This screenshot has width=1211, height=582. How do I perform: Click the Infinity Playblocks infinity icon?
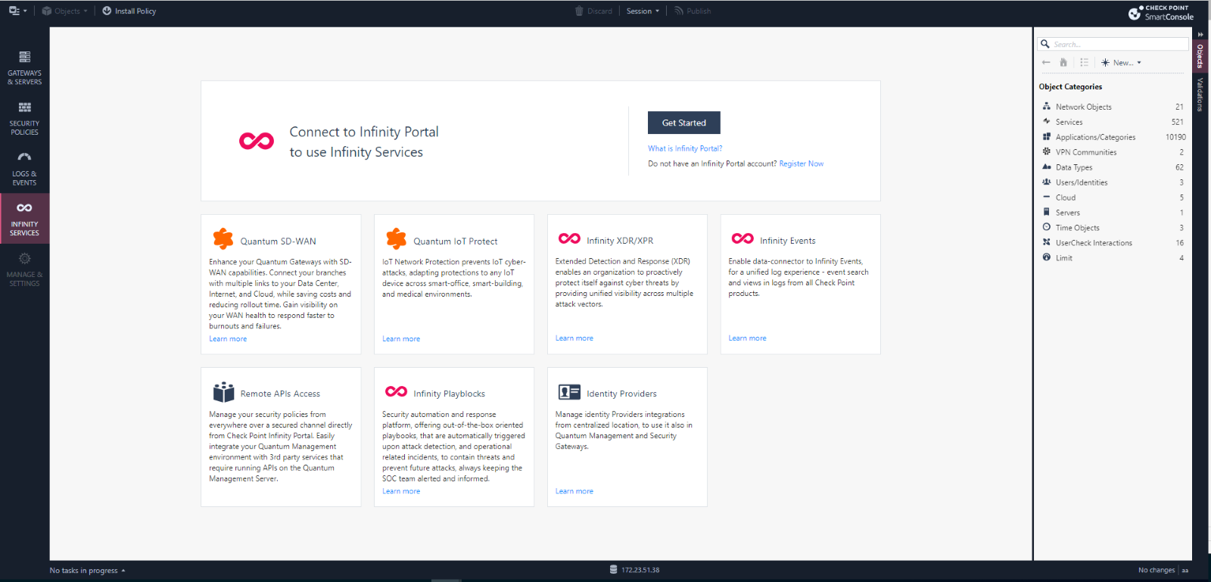[x=396, y=391]
